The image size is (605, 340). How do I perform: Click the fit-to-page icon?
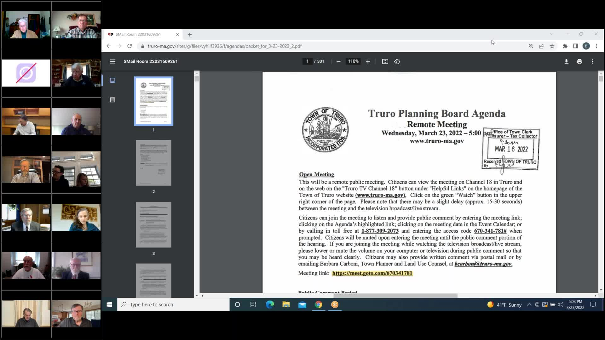(385, 61)
